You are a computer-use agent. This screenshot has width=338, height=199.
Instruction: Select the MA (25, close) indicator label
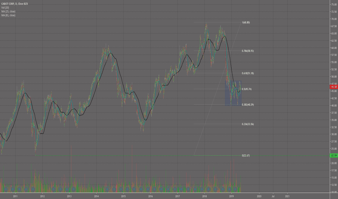tap(8, 12)
